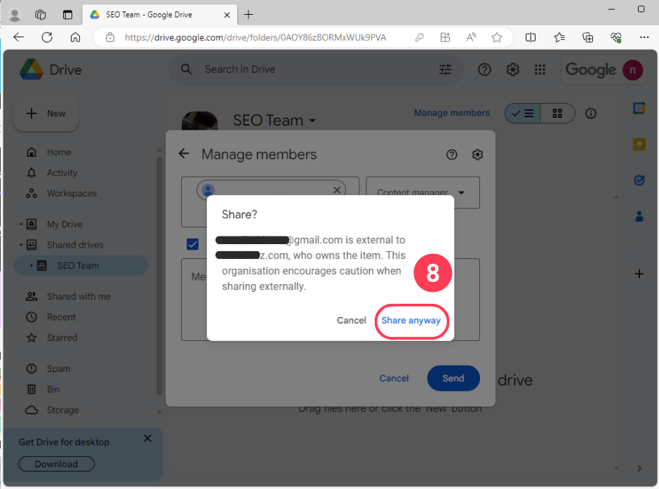Click the Send button

(x=453, y=378)
